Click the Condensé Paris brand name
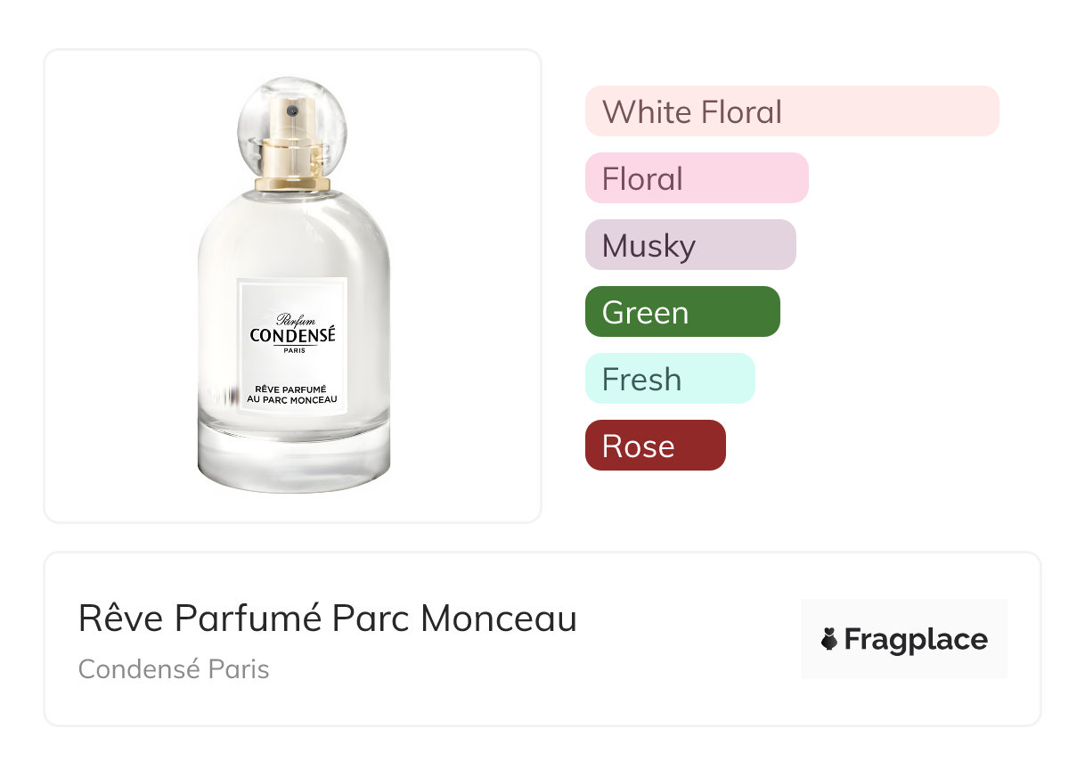 174,668
